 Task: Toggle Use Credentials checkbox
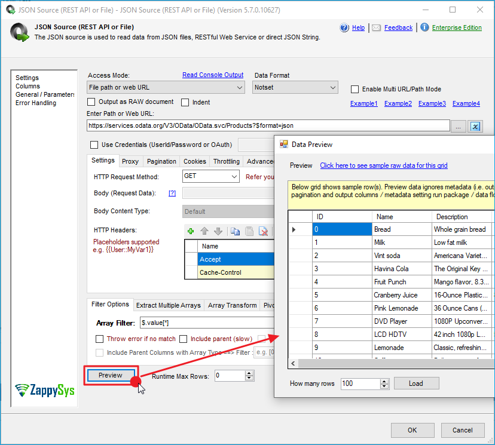pyautogui.click(x=94, y=145)
